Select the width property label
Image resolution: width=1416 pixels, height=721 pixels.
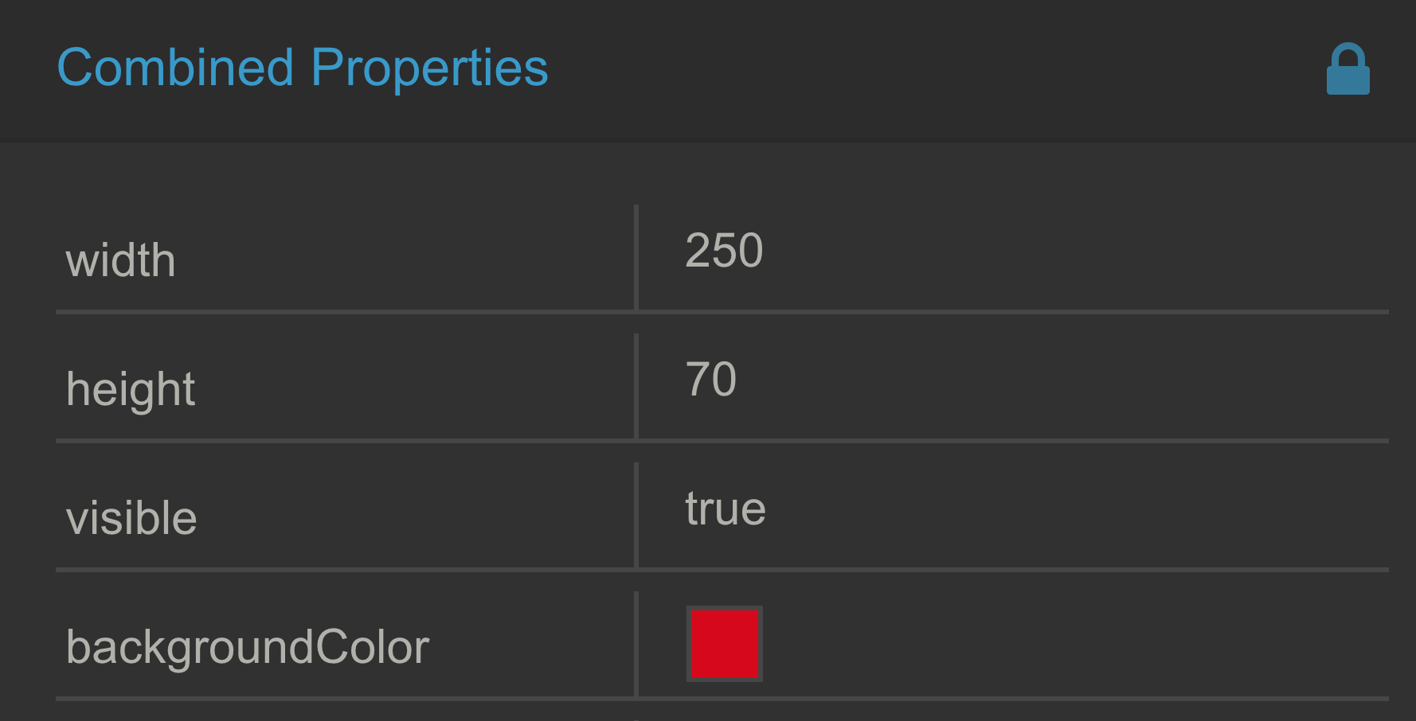tap(120, 260)
